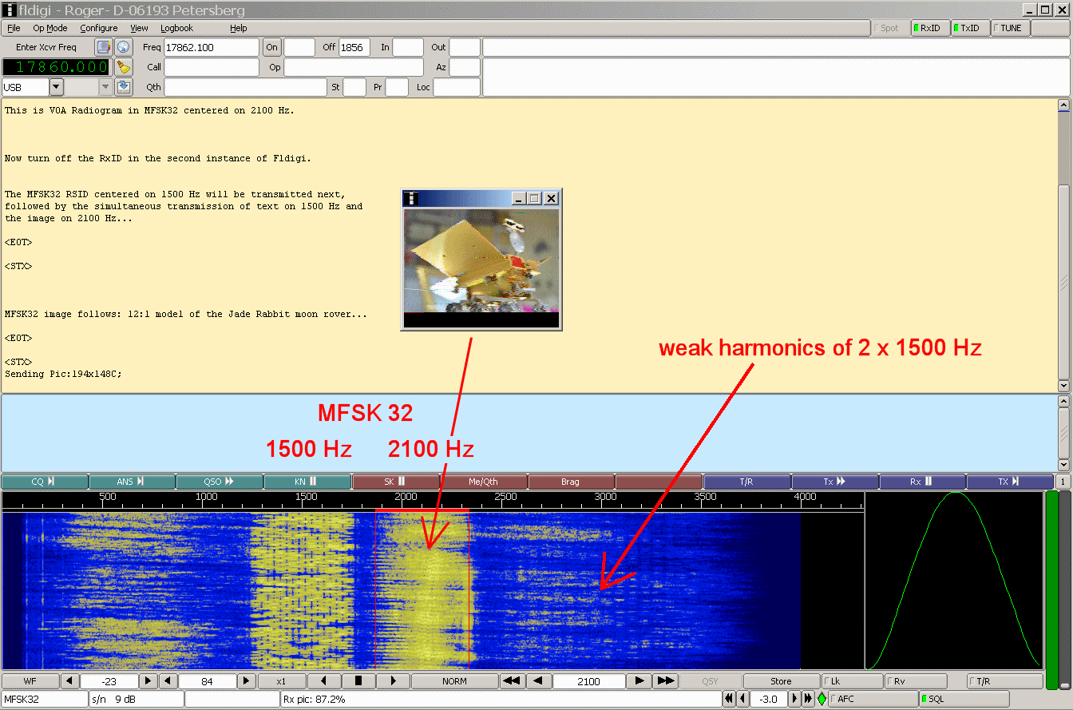Click the CQ macro button
This screenshot has height=710, width=1073.
[44, 482]
